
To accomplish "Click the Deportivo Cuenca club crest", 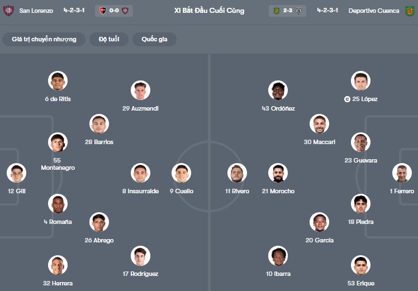I will tap(410, 11).
